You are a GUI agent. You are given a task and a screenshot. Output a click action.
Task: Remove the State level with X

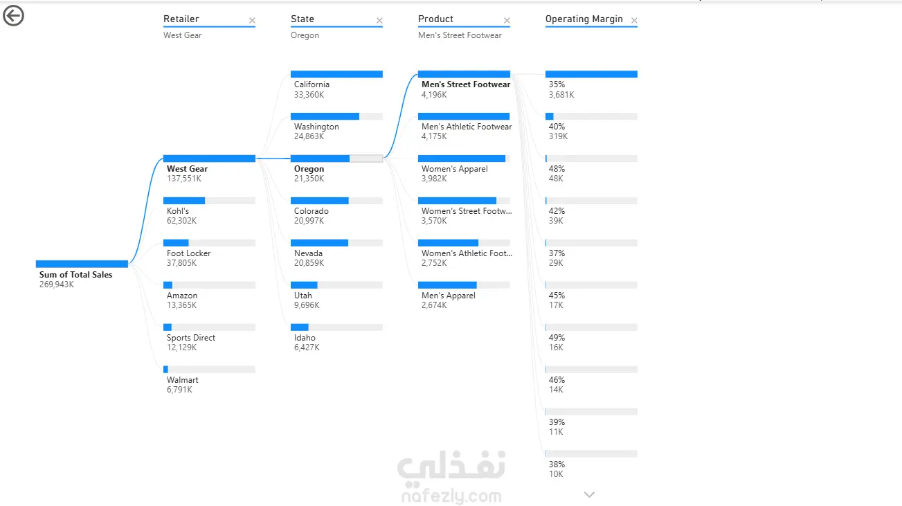click(x=379, y=21)
